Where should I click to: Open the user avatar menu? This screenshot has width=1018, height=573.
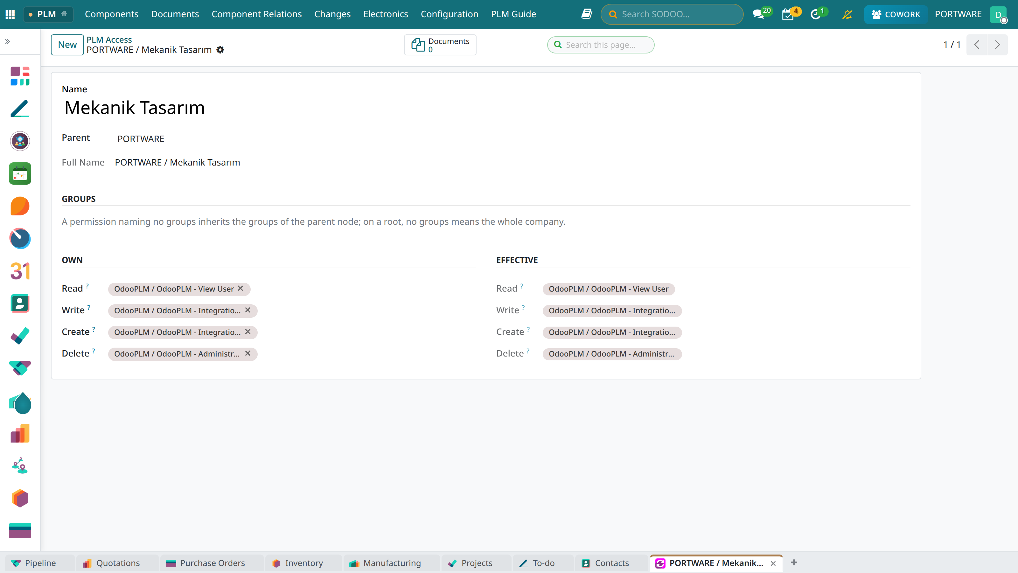click(998, 15)
